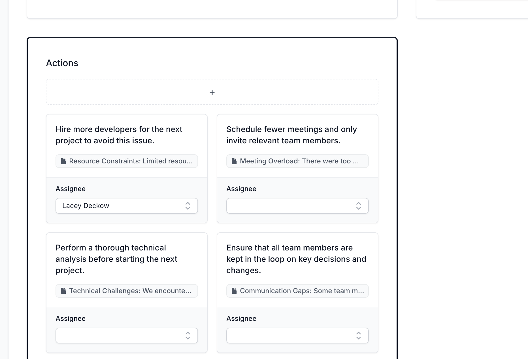Click chevron arrows on technical analysis assignee selector
The width and height of the screenshot is (528, 359).
pyautogui.click(x=188, y=336)
